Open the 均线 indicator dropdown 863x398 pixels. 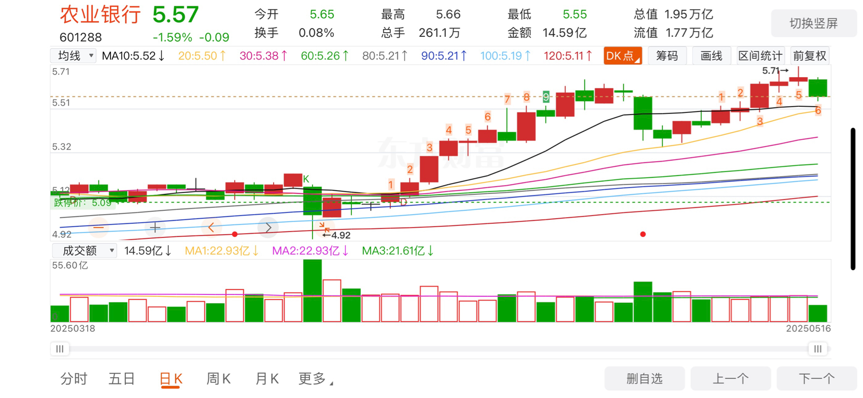coord(73,55)
